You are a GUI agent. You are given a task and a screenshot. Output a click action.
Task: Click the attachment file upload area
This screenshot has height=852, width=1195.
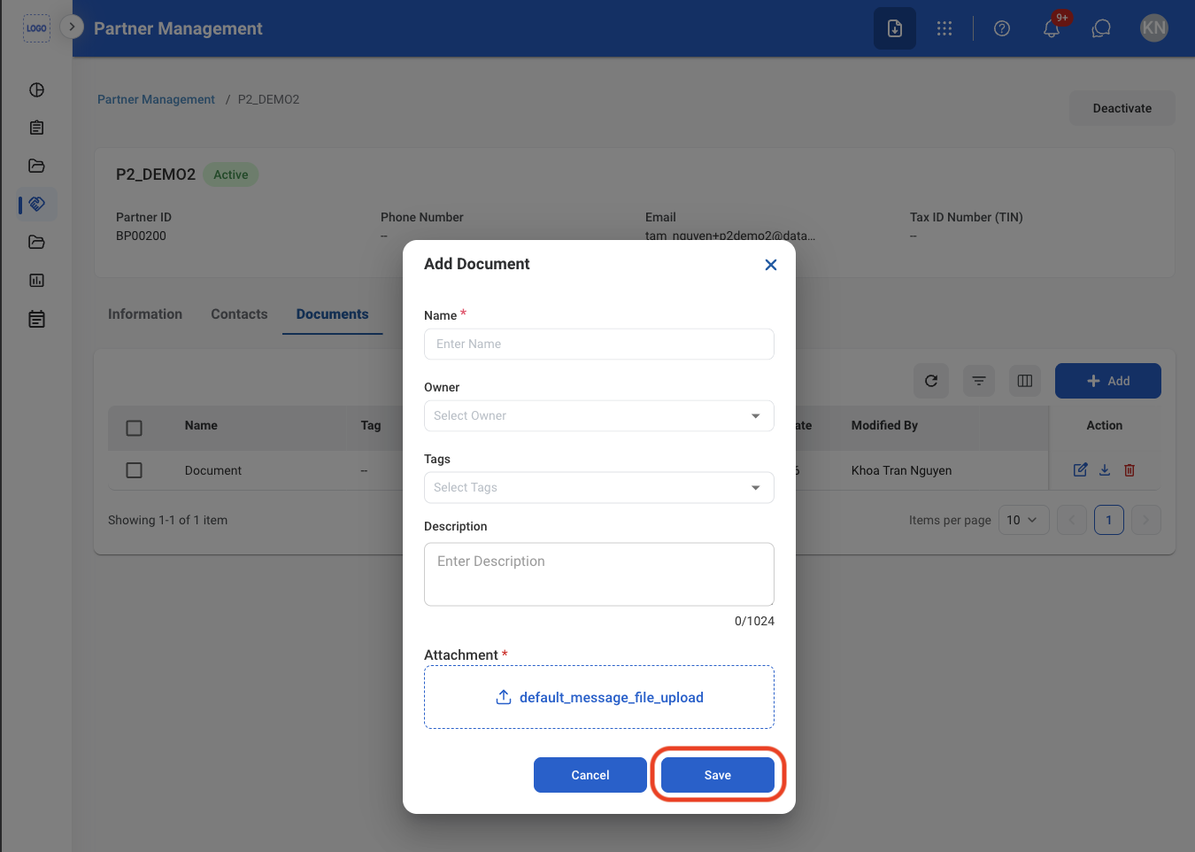tap(599, 697)
